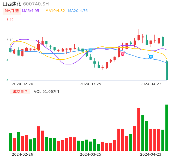Click the 4.80 price axis label
Image resolution: width=179 pixels, height=158 pixels.
[x=10, y=60]
